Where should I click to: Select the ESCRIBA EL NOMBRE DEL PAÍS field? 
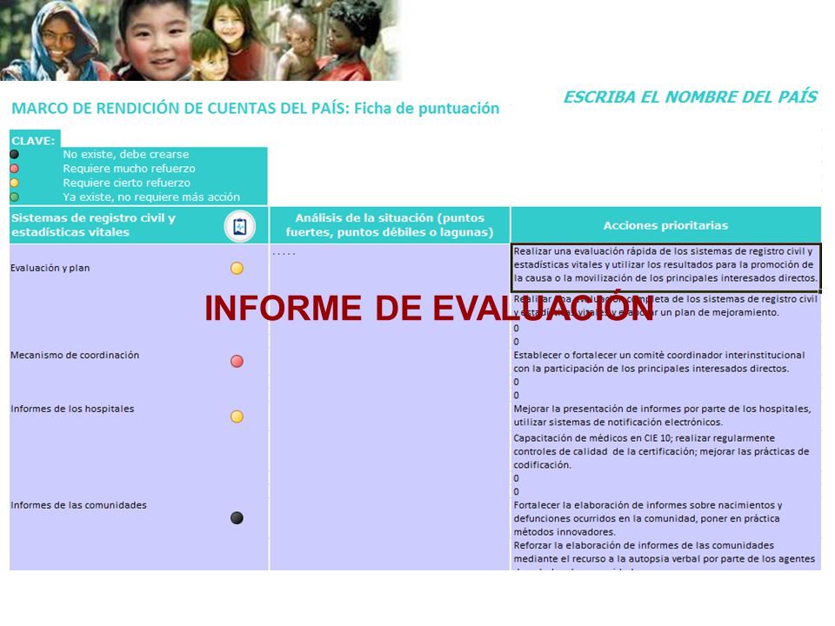pyautogui.click(x=690, y=97)
